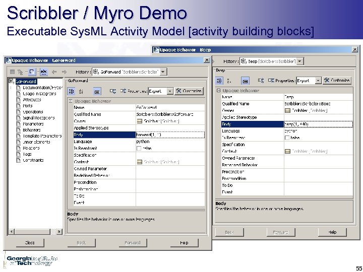Select Usage in Diagrams tree item

click(39, 94)
